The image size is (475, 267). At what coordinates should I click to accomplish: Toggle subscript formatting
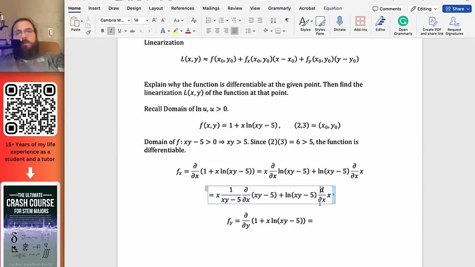[141, 31]
